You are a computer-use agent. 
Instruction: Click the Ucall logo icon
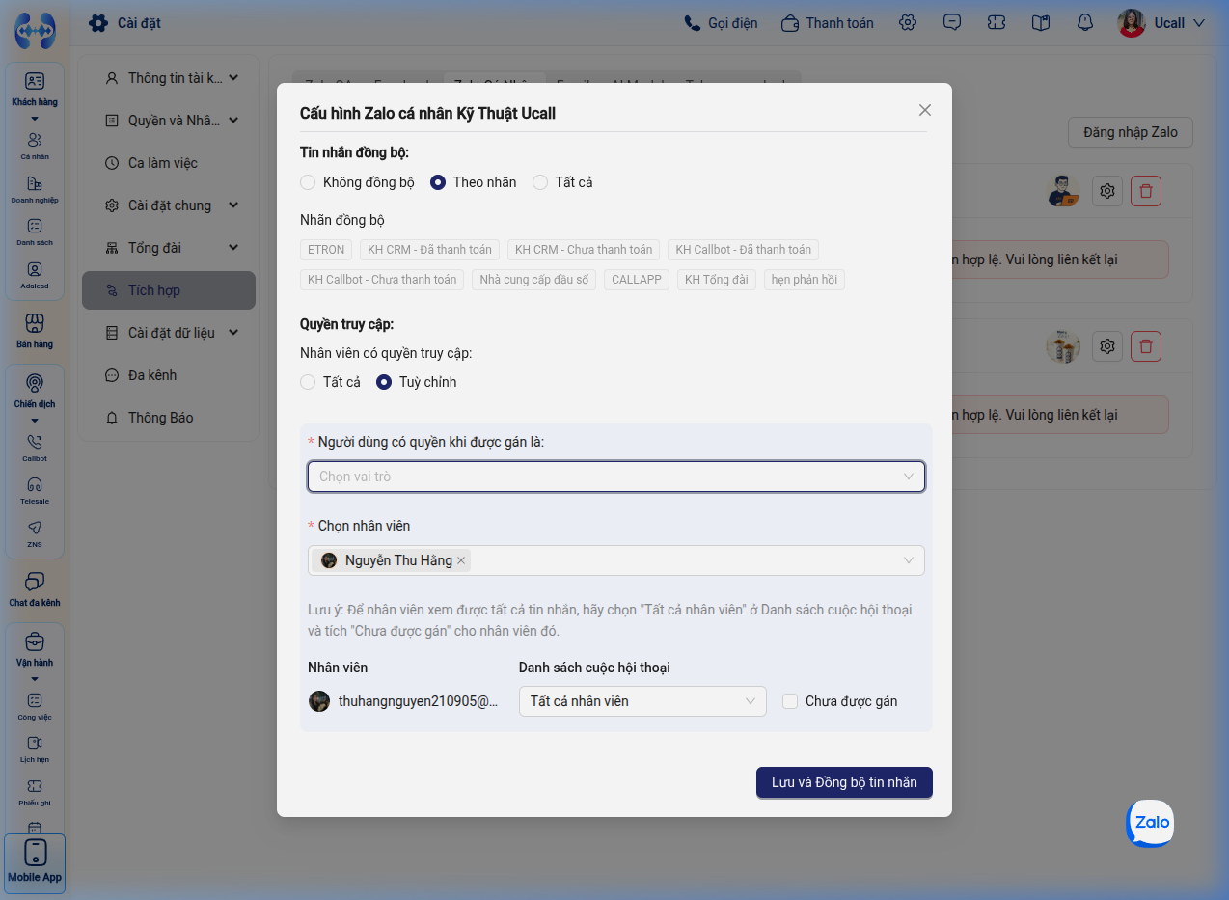point(35,31)
